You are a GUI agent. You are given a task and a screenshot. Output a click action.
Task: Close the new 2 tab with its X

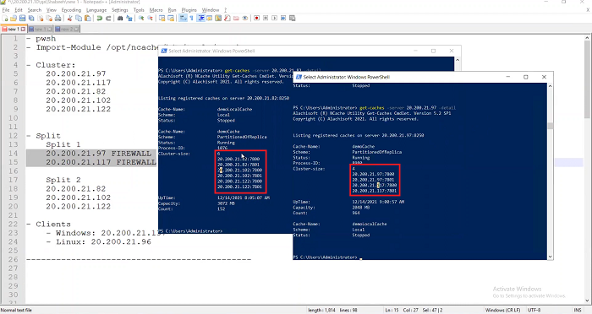76,29
